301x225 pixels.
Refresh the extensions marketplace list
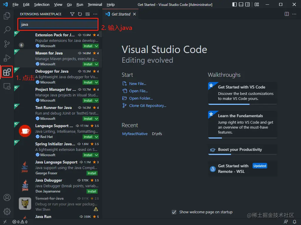80,14
